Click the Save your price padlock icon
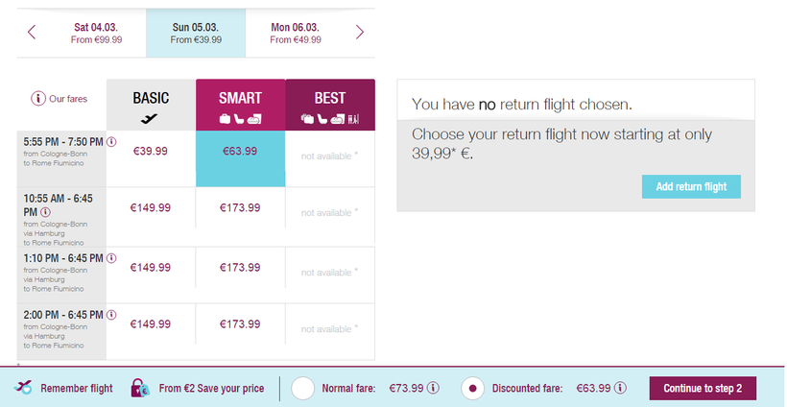Screen dimensions: 787x407 pos(140,388)
